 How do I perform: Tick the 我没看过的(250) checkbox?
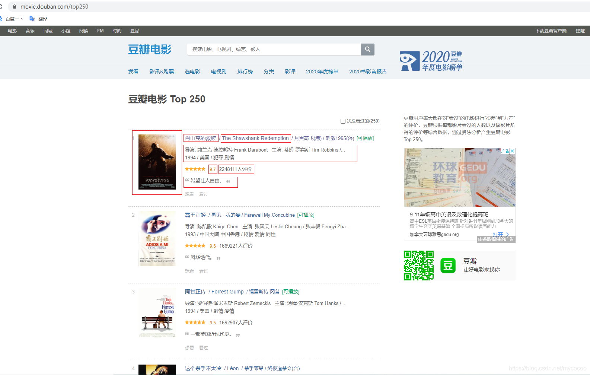click(x=343, y=121)
